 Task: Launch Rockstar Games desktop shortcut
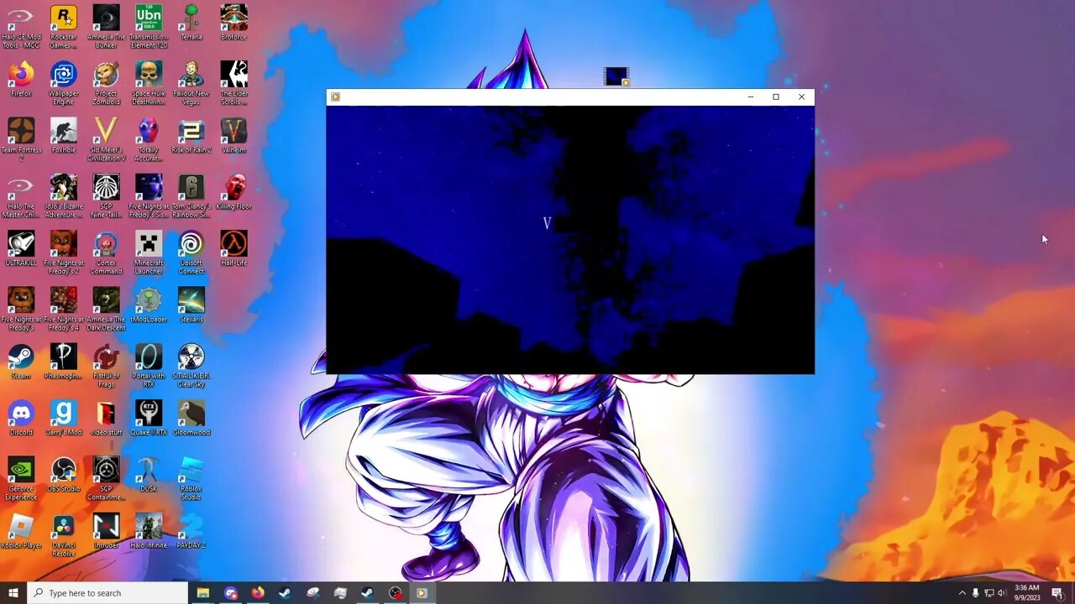point(64,27)
